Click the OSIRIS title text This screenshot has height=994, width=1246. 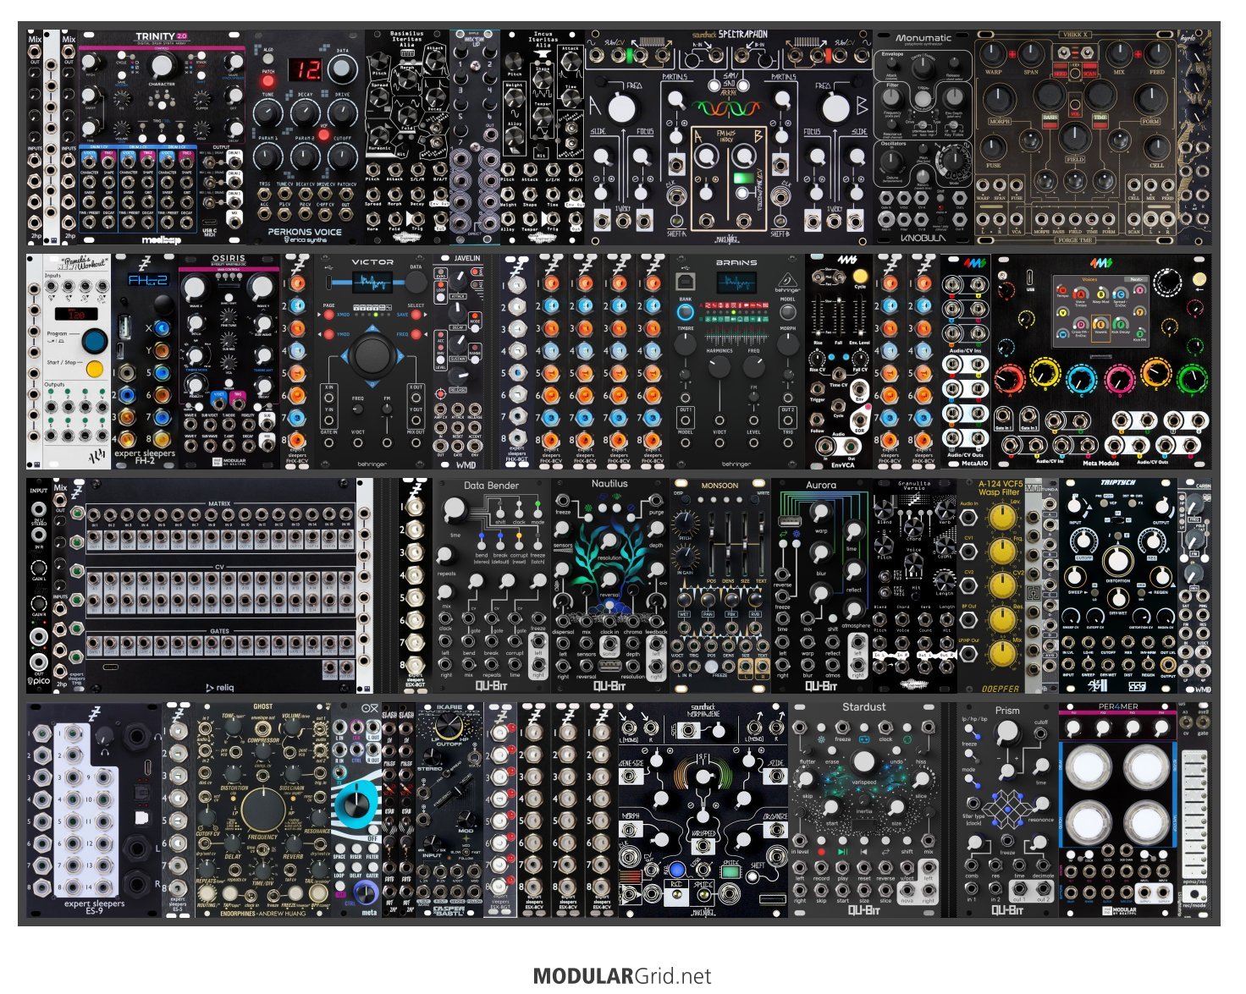229,259
